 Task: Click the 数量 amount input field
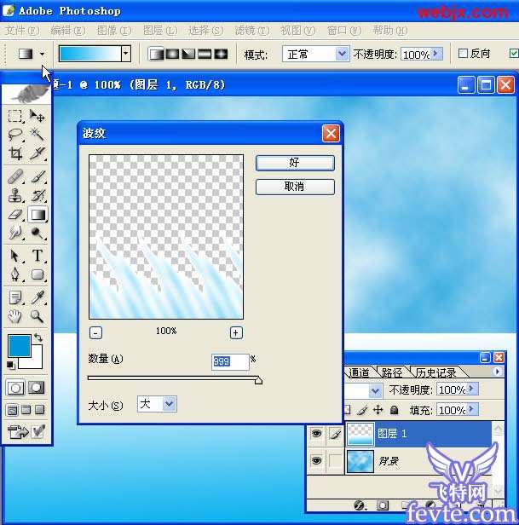(230, 361)
